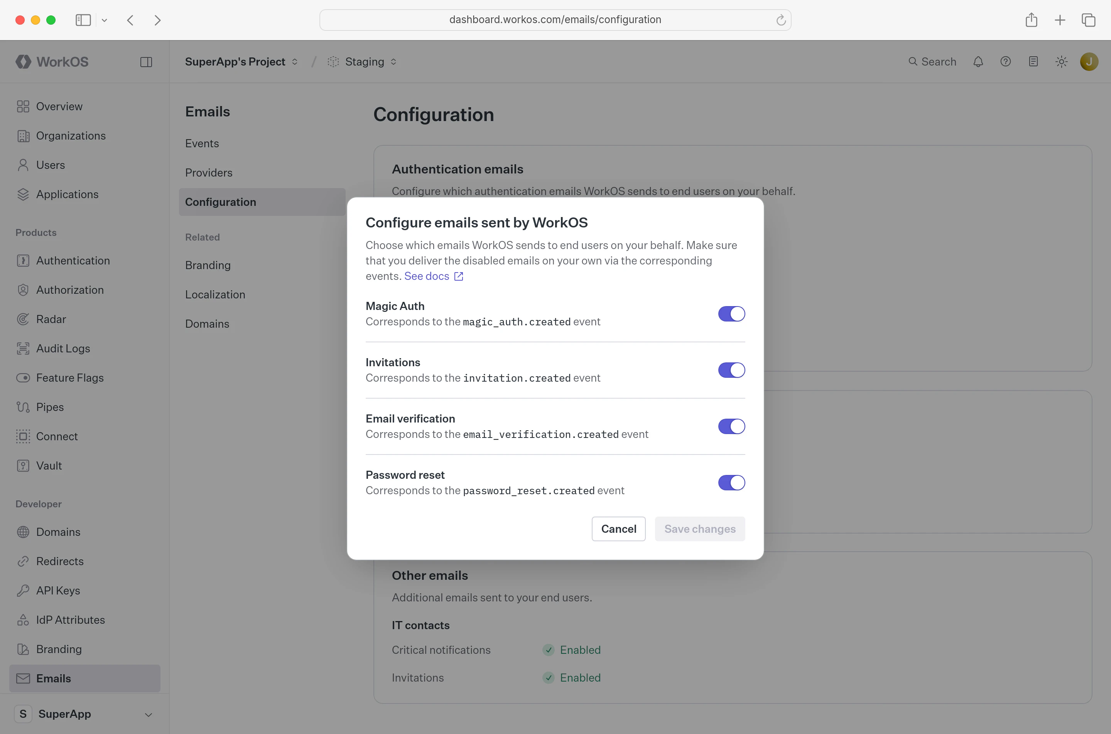The width and height of the screenshot is (1111, 734).
Task: Switch off Email verification toggle
Action: pyautogui.click(x=731, y=426)
